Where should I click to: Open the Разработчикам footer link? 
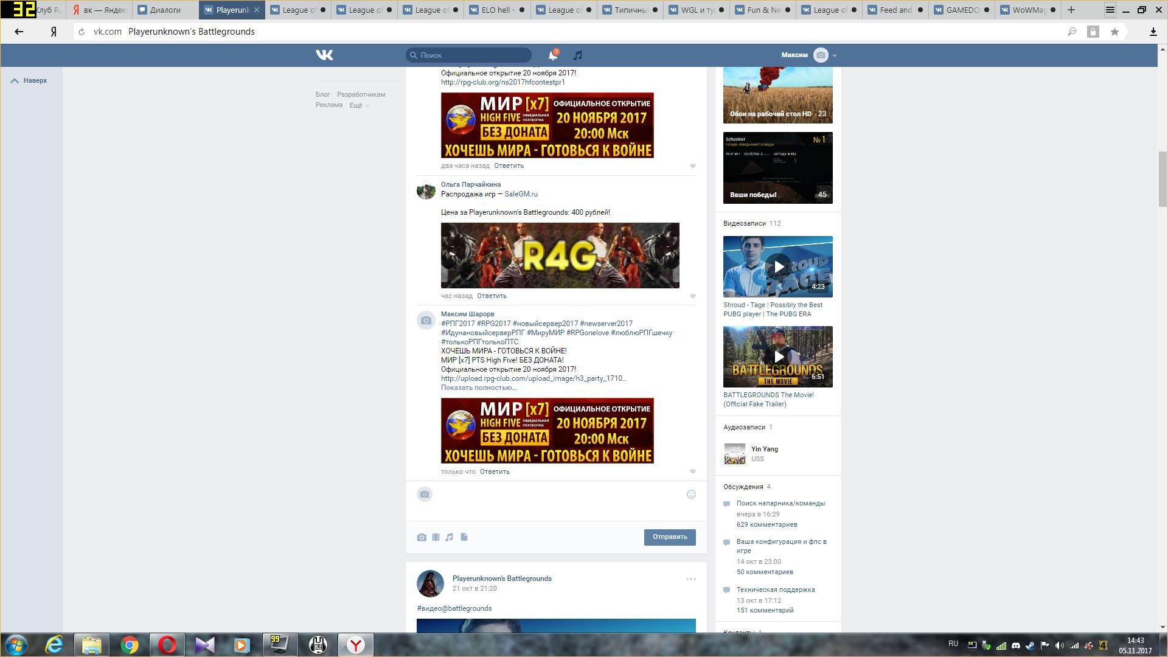tap(361, 95)
